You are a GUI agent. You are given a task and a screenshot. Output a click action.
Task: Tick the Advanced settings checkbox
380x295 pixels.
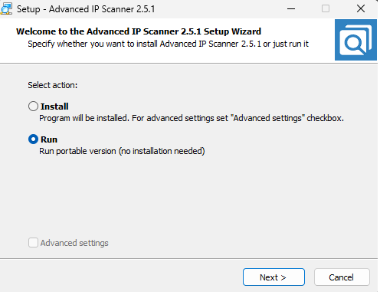pyautogui.click(x=33, y=243)
